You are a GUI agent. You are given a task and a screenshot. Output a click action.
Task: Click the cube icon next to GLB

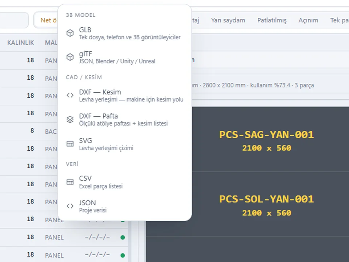coord(70,33)
